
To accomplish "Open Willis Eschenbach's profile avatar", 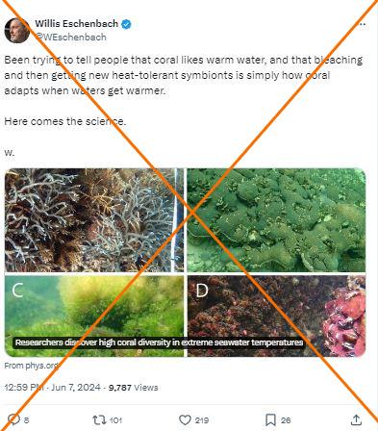I will [16, 31].
